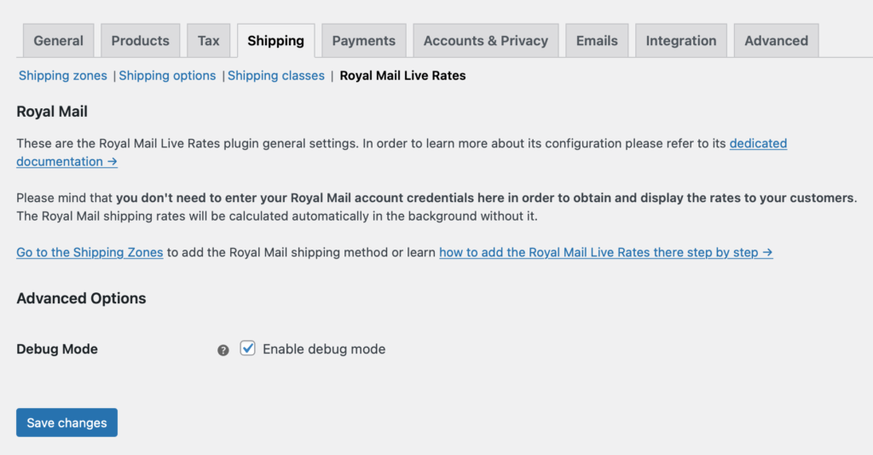Open the dedicated documentation link
The image size is (873, 455).
[x=758, y=143]
